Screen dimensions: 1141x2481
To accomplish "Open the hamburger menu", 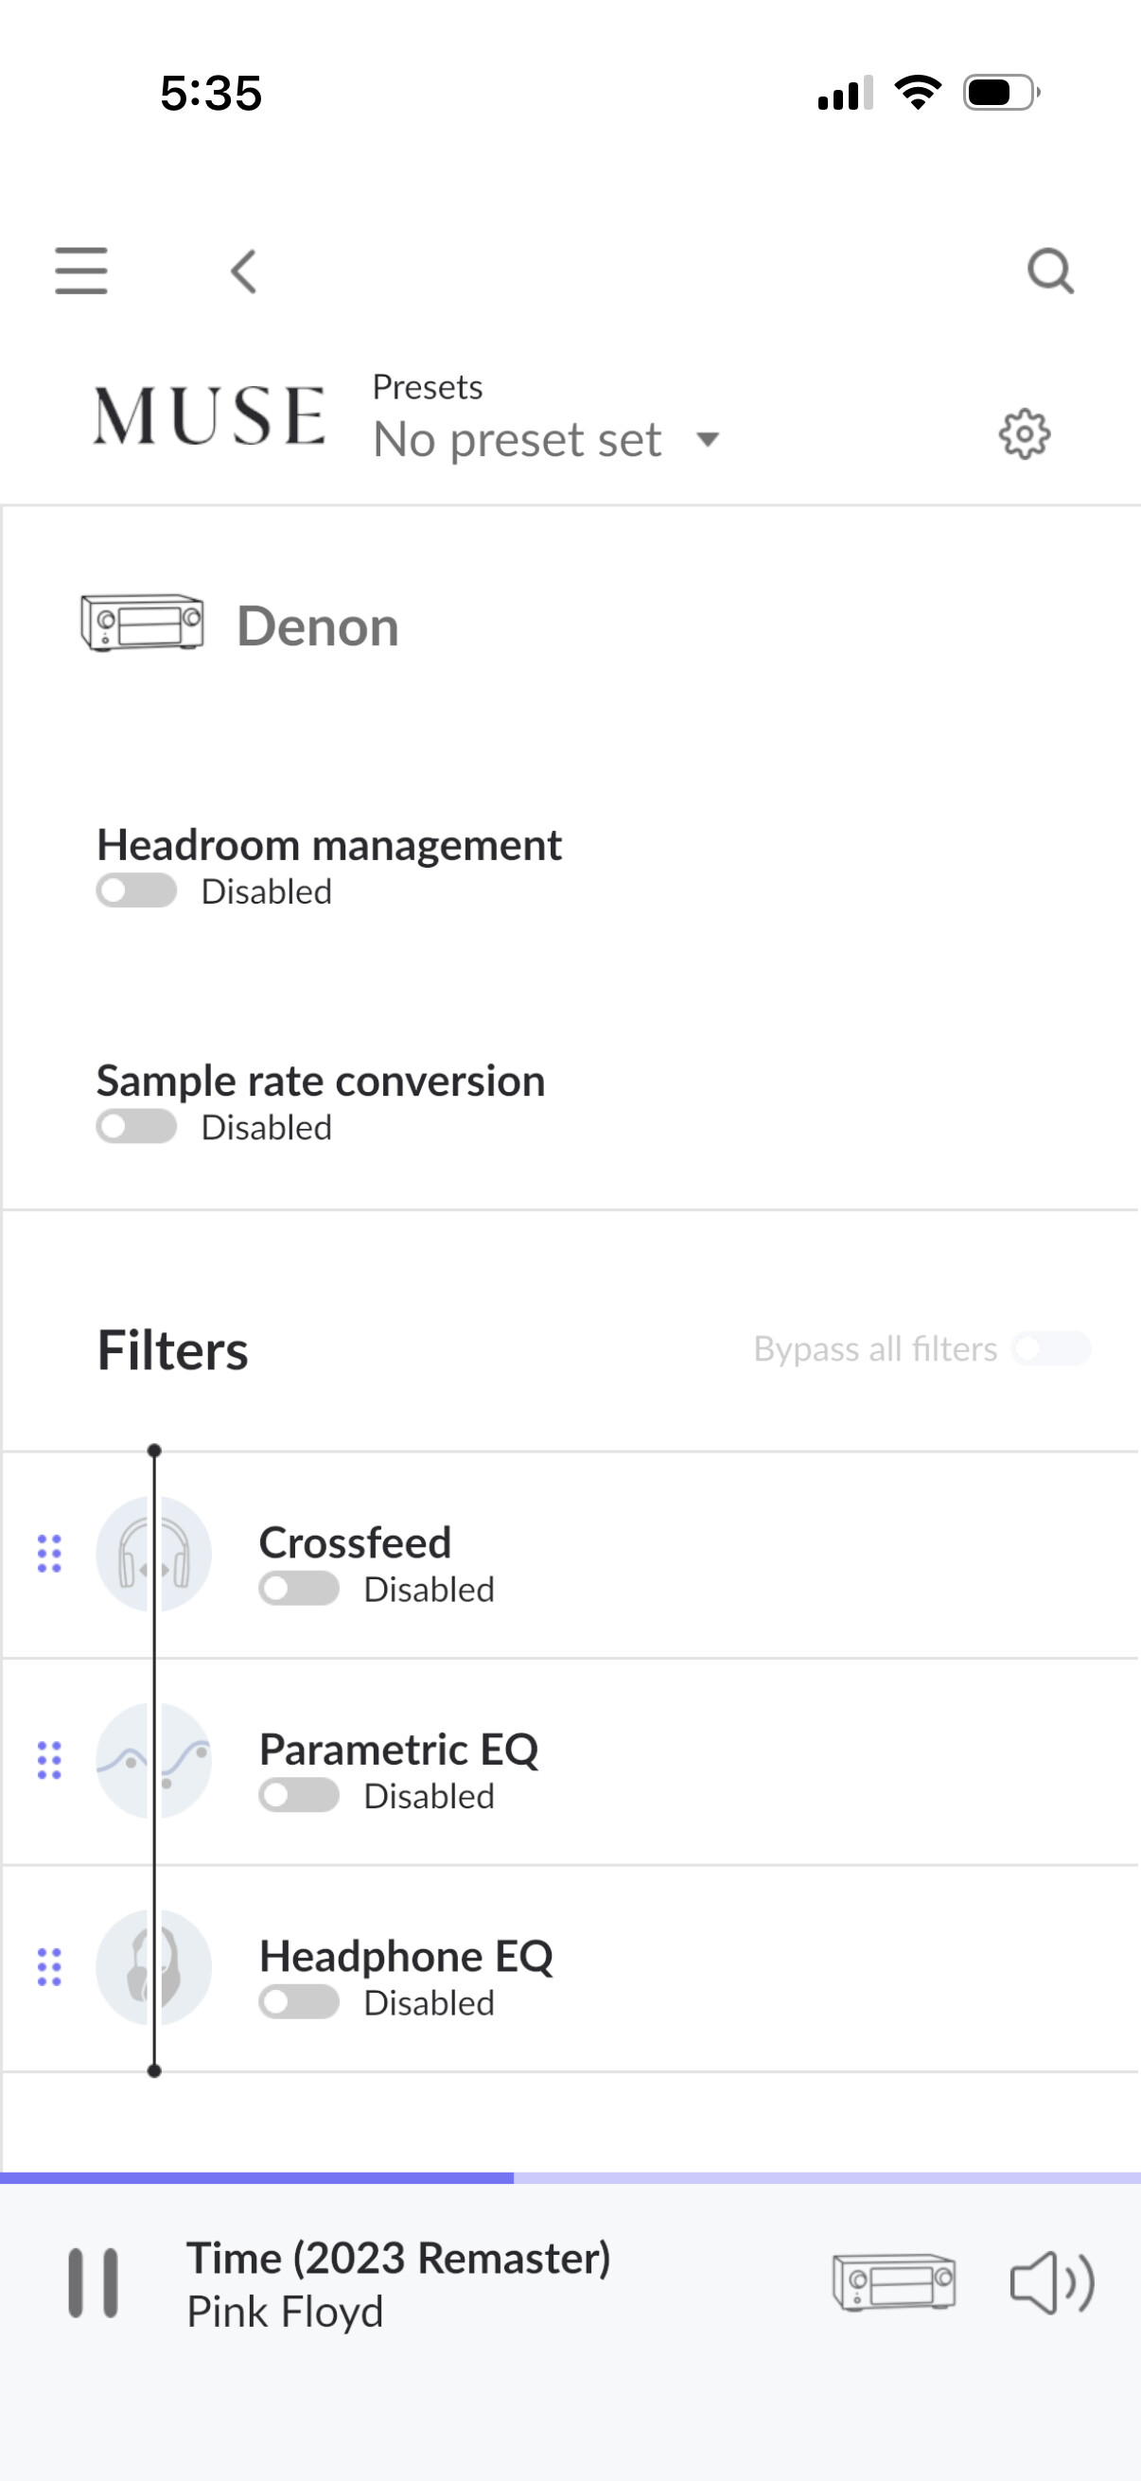I will click(80, 270).
